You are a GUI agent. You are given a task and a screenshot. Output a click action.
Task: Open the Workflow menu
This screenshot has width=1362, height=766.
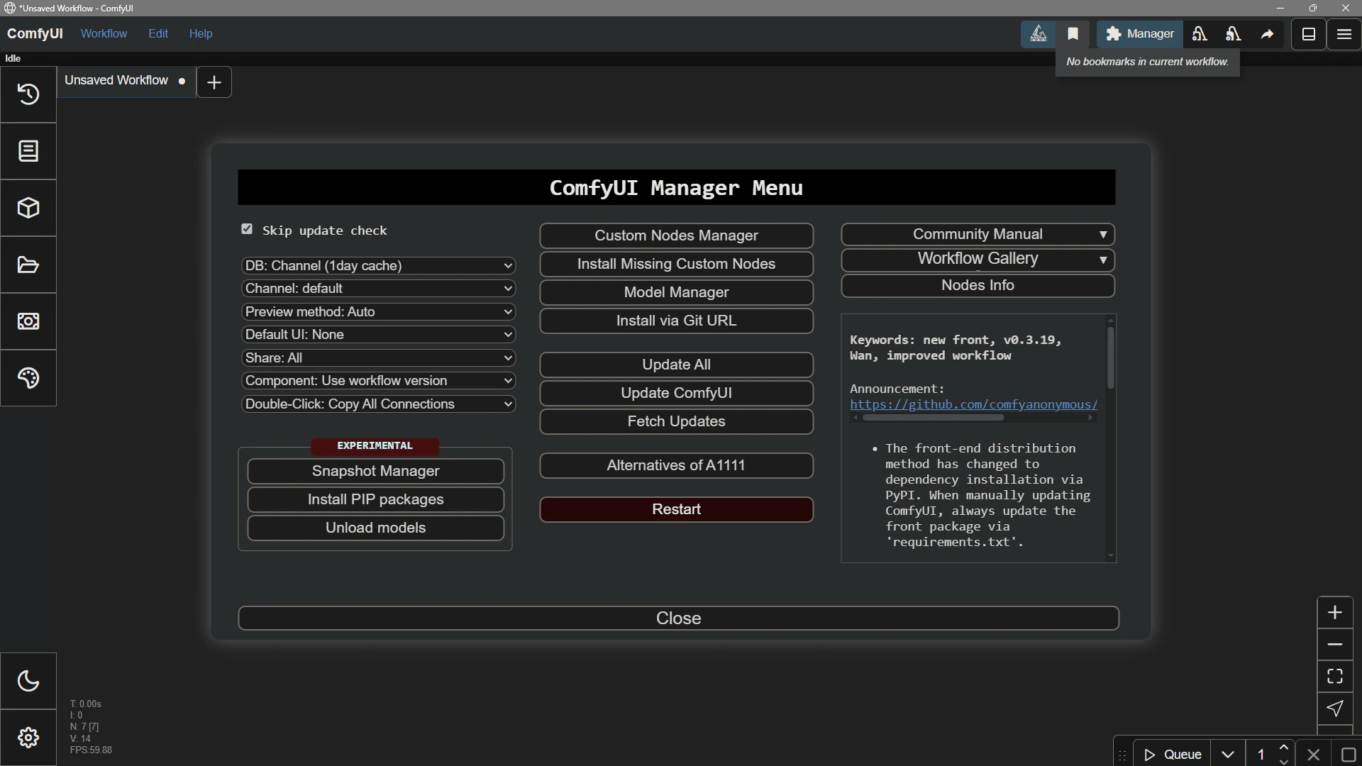click(104, 33)
